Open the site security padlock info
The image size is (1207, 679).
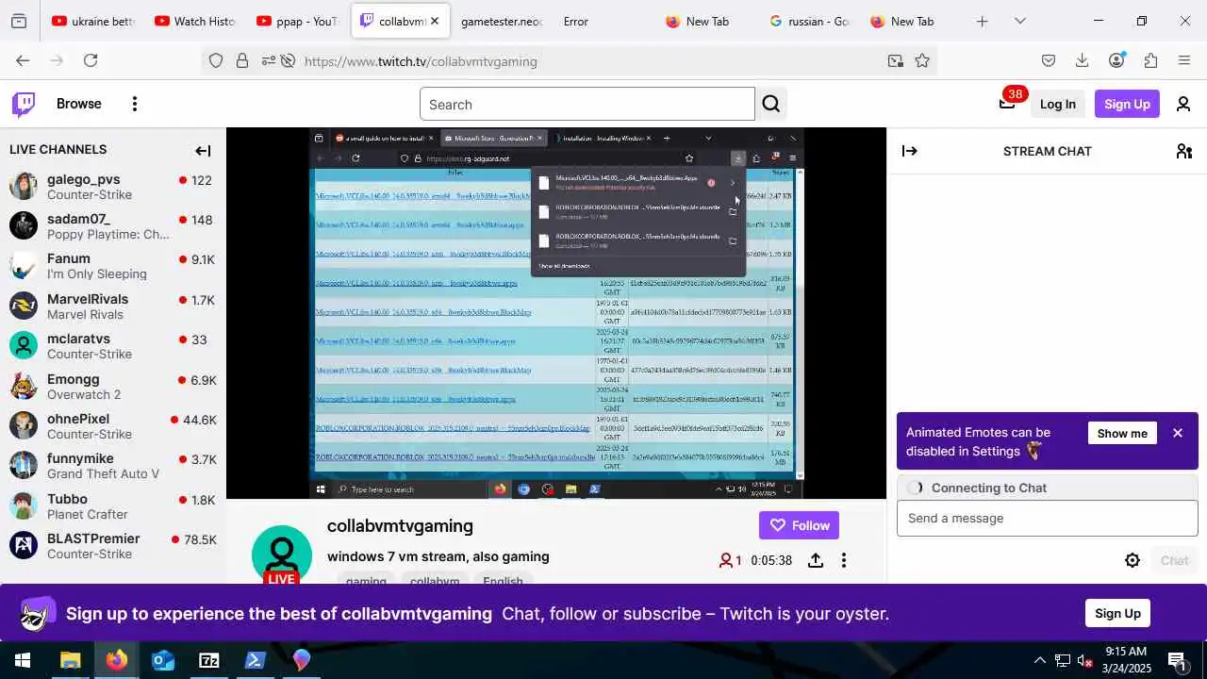(x=242, y=60)
